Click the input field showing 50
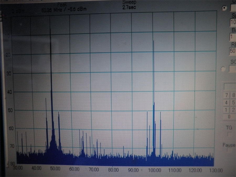236x177 pixels. [233, 51]
